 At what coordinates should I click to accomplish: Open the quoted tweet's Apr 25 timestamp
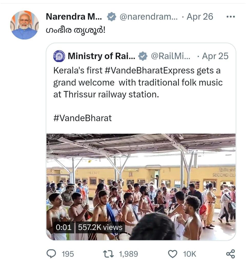[215, 56]
